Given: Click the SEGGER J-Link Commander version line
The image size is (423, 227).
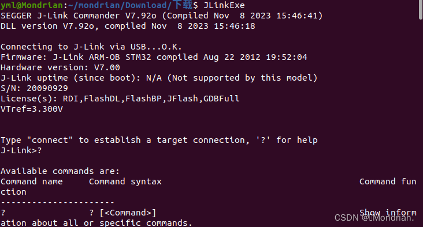Looking at the screenshot, I should [x=161, y=16].
